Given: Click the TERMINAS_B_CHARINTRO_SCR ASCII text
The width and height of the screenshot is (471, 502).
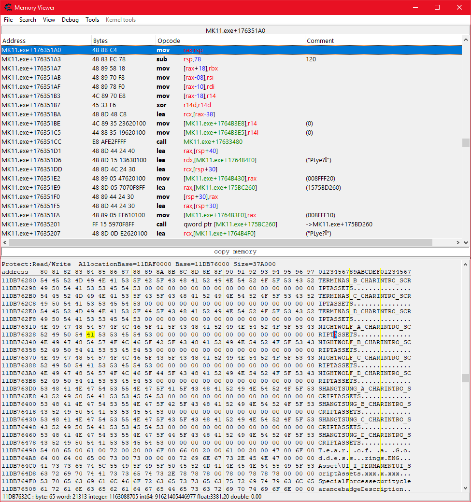Looking at the screenshot, I should pos(365,280).
